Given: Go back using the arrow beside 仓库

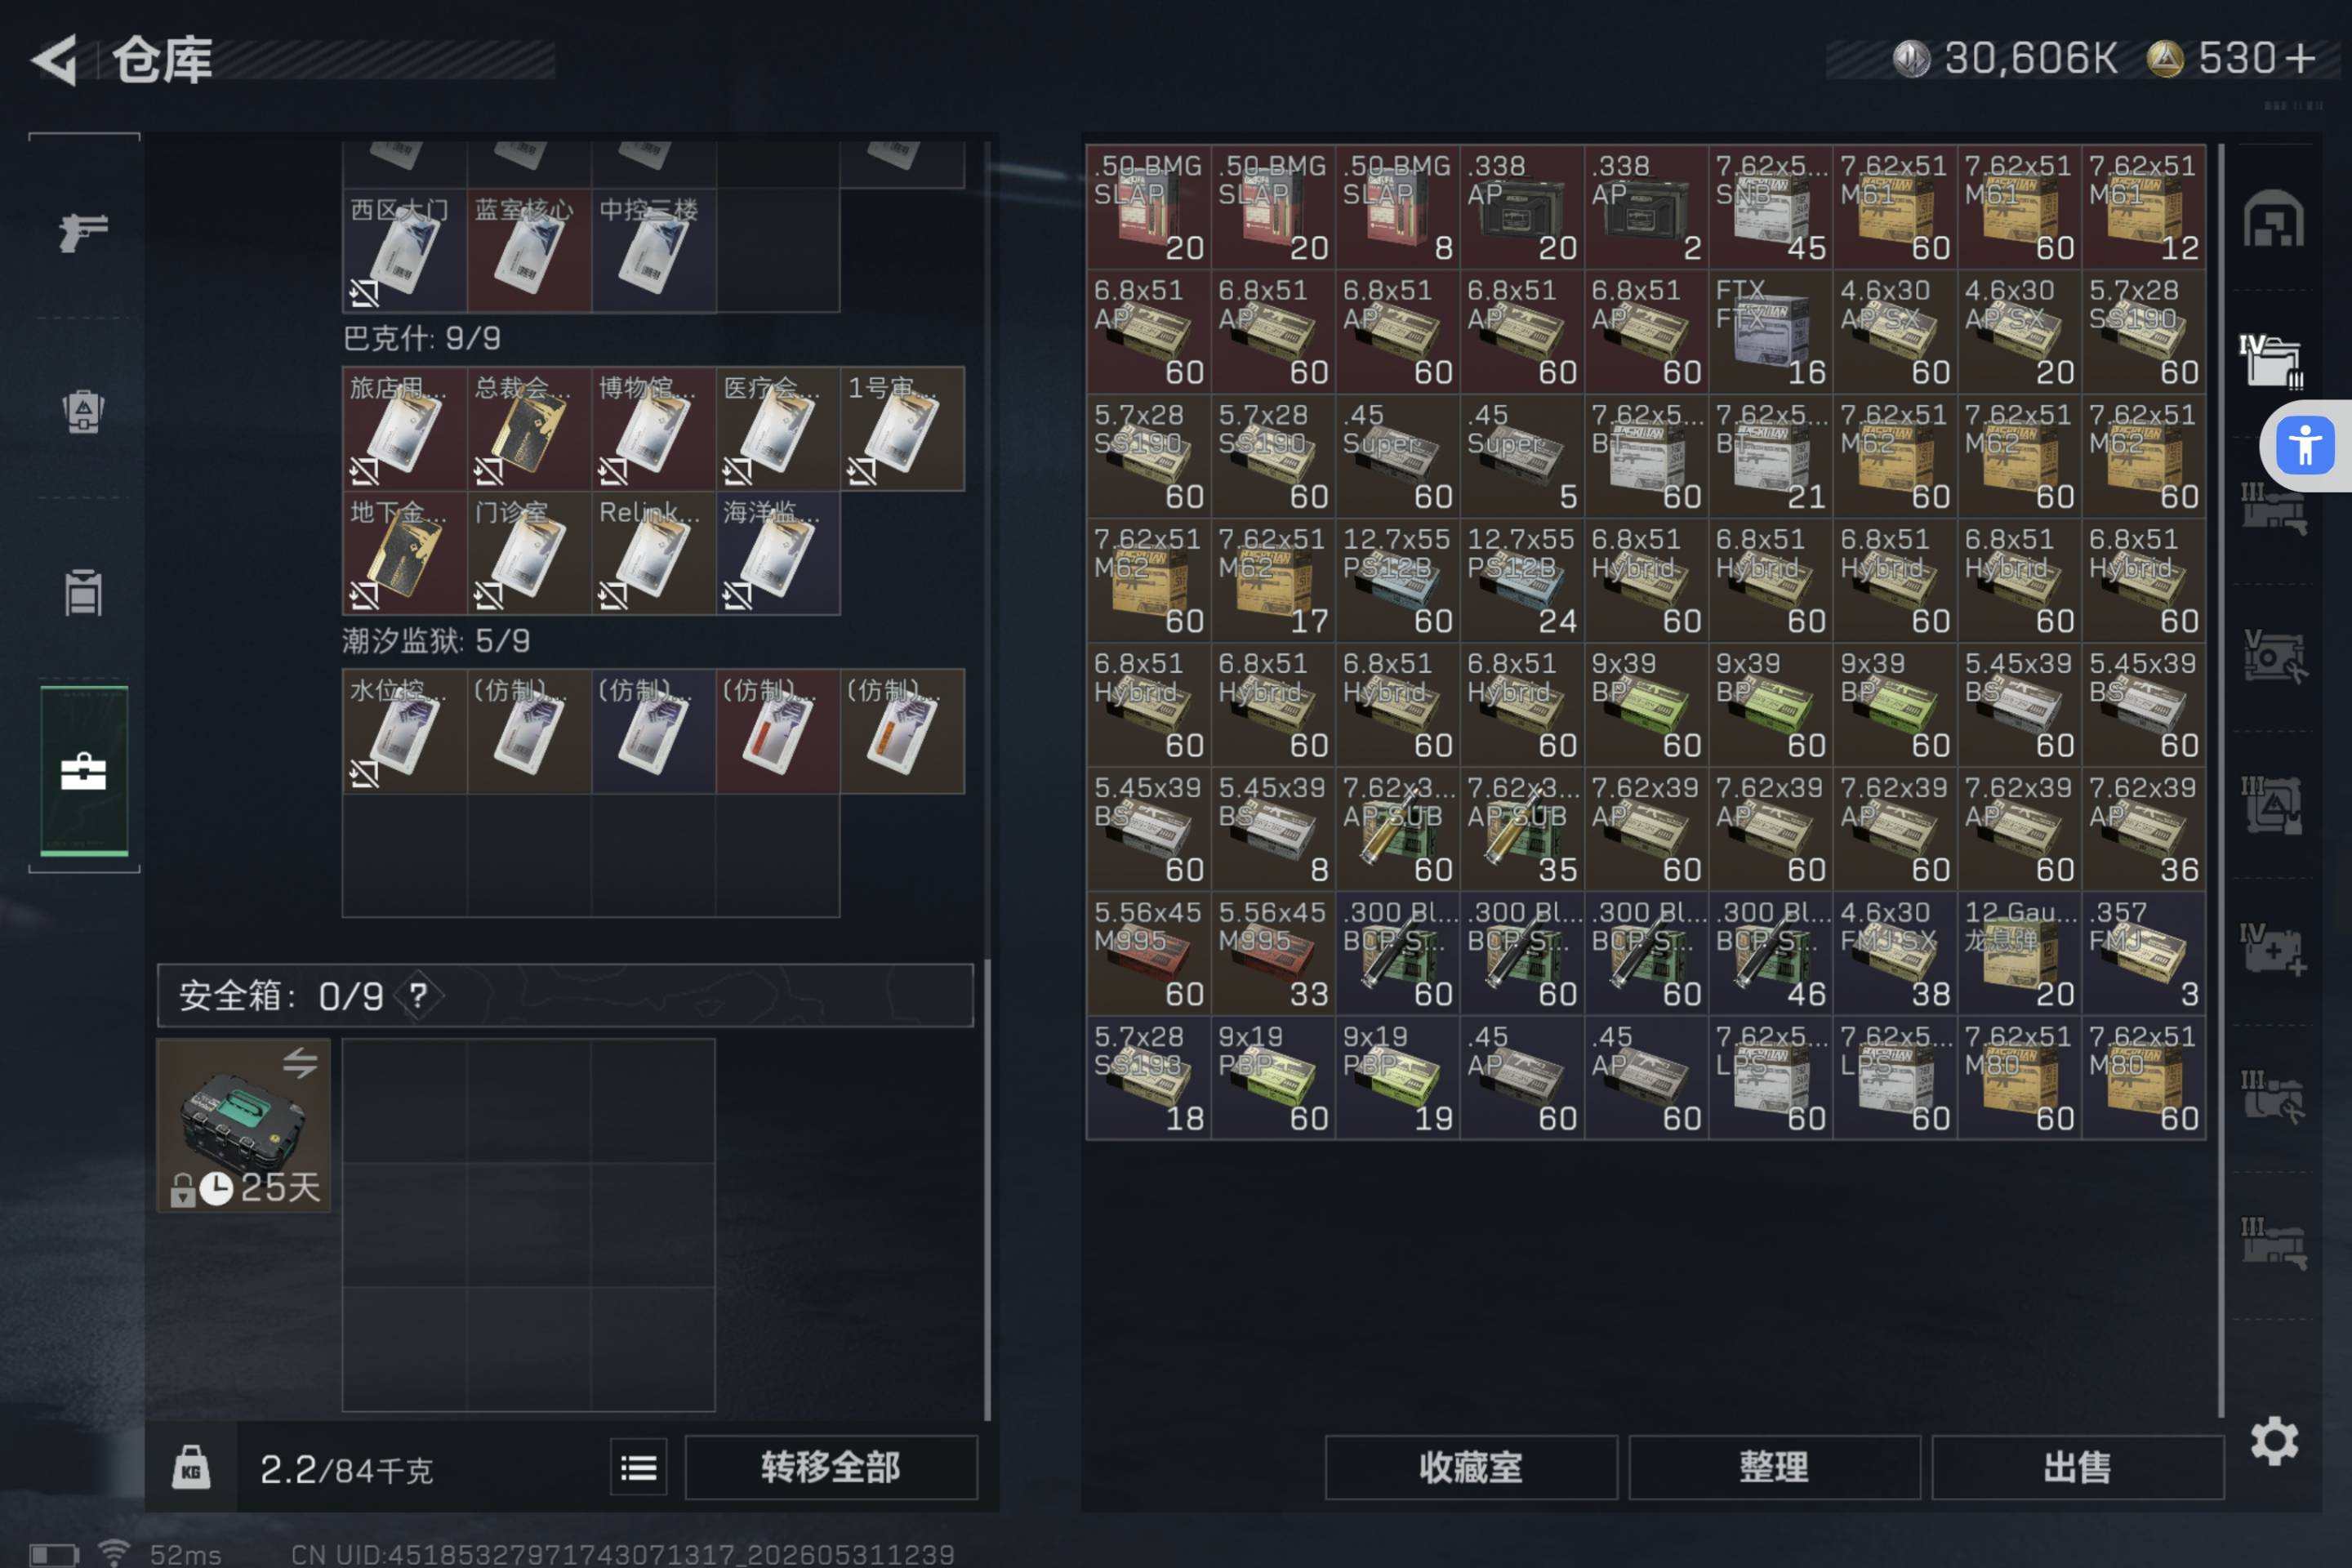Looking at the screenshot, I should (x=55, y=60).
